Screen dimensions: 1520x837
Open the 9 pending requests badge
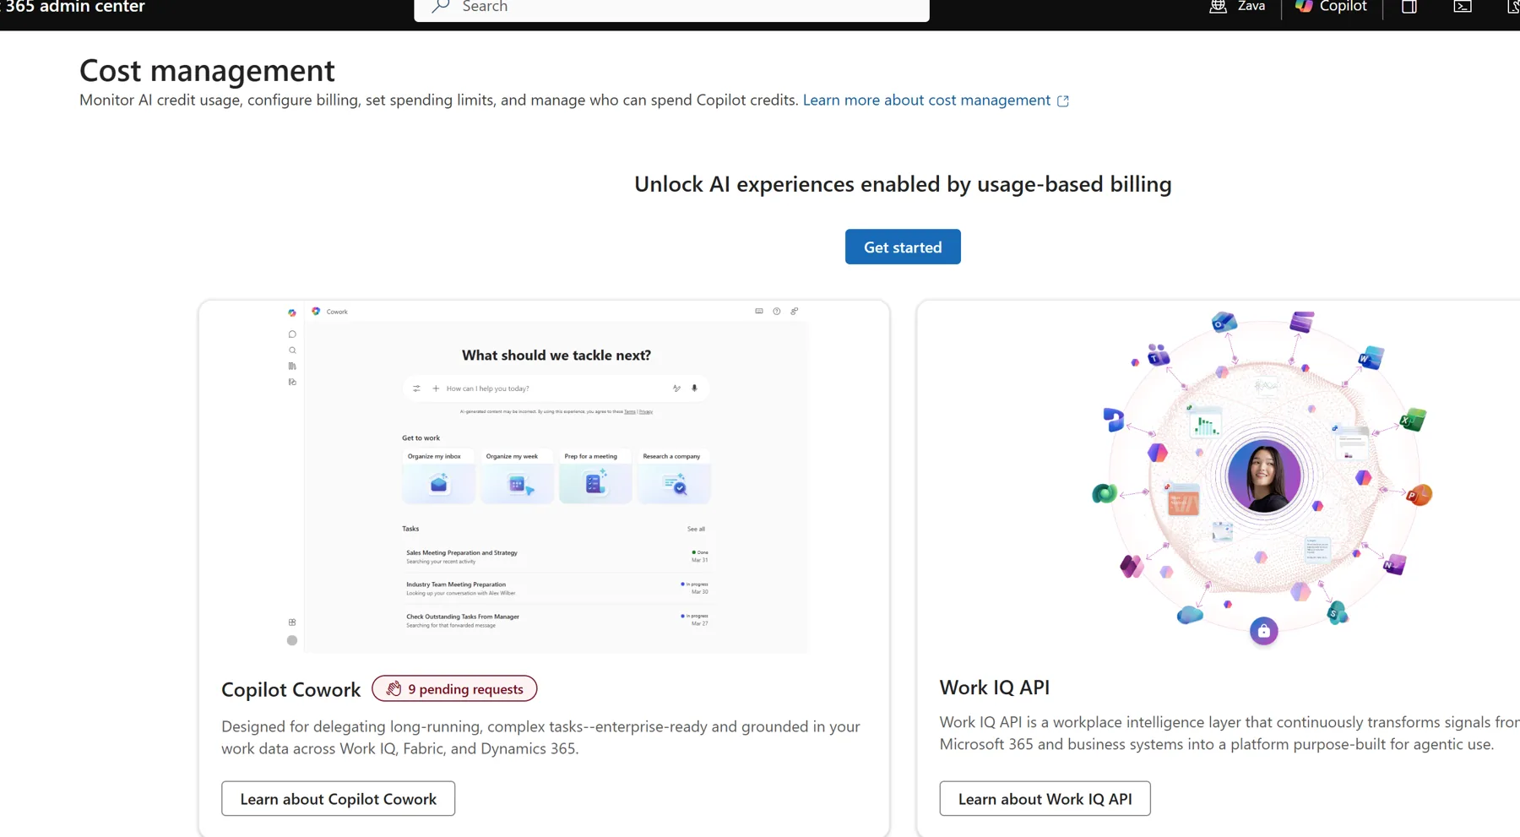[x=454, y=688]
